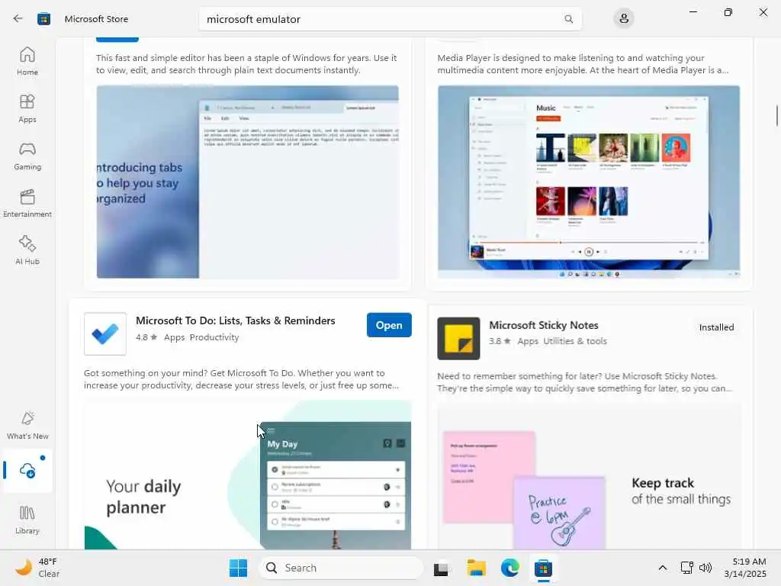
Task: Click the taskbar Search box
Action: tap(341, 568)
